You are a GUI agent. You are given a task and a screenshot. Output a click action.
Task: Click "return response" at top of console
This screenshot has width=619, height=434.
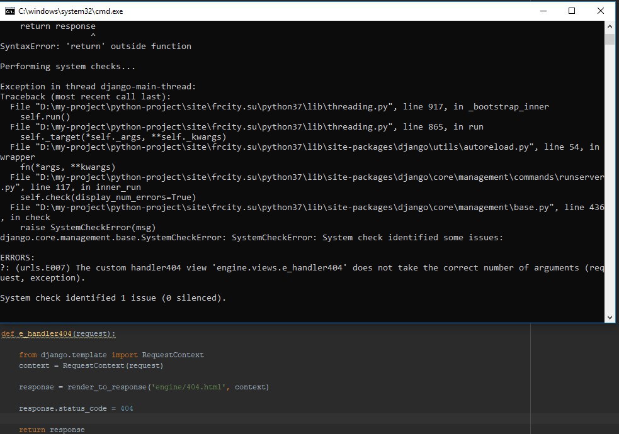[x=58, y=26]
